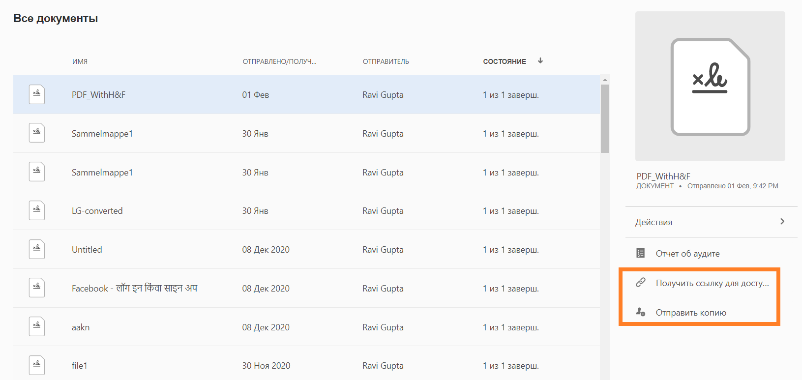Click the send copy person icon
802x380 pixels.
(x=640, y=312)
